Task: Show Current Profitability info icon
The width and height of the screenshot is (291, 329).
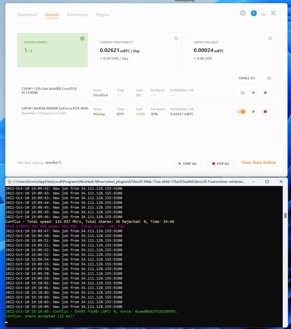Action: [x=176, y=39]
